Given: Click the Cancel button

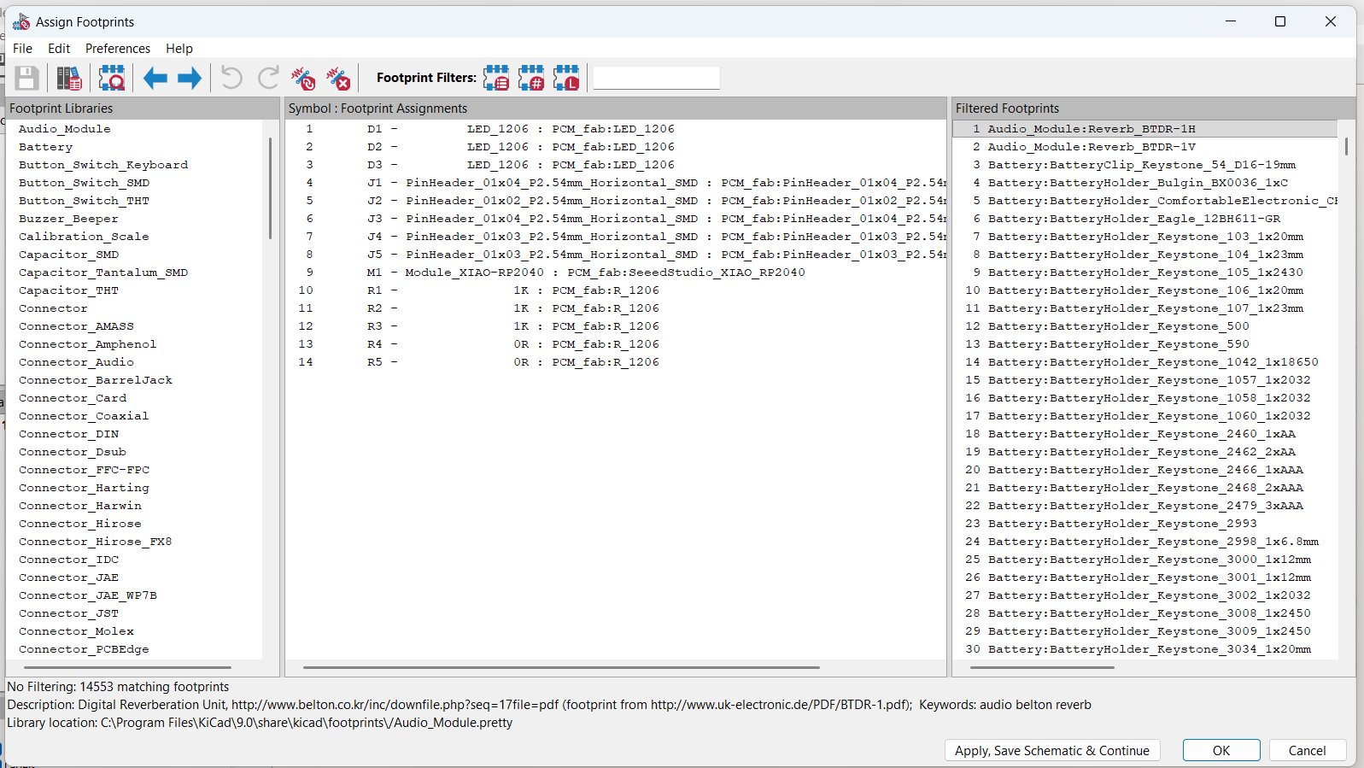Looking at the screenshot, I should (x=1308, y=750).
